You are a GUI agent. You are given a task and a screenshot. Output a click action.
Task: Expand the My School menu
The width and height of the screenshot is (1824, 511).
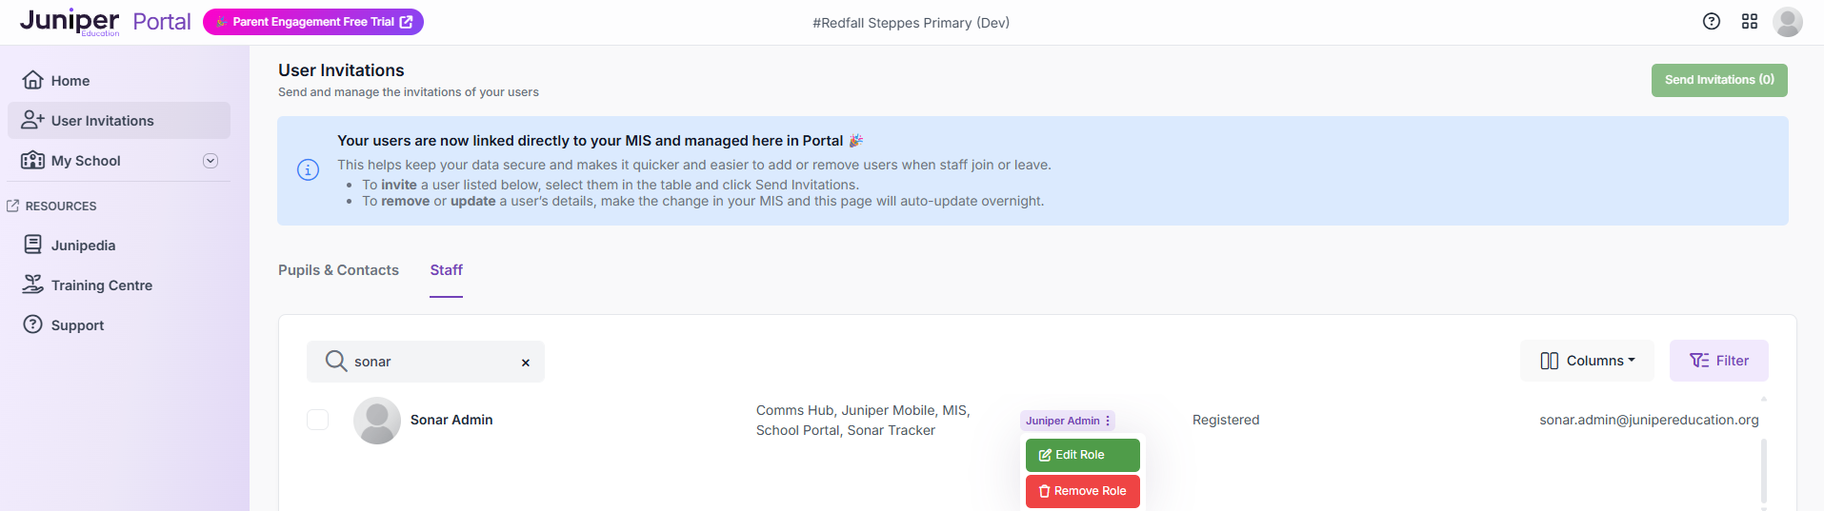pos(210,161)
